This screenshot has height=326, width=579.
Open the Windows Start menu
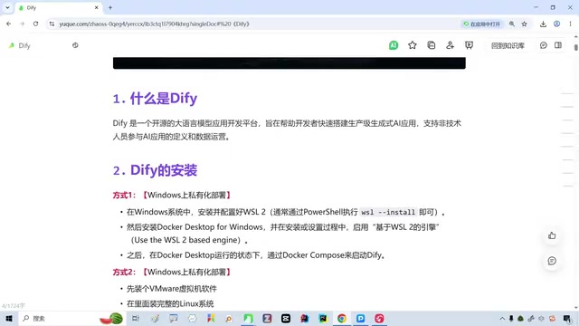point(9,318)
